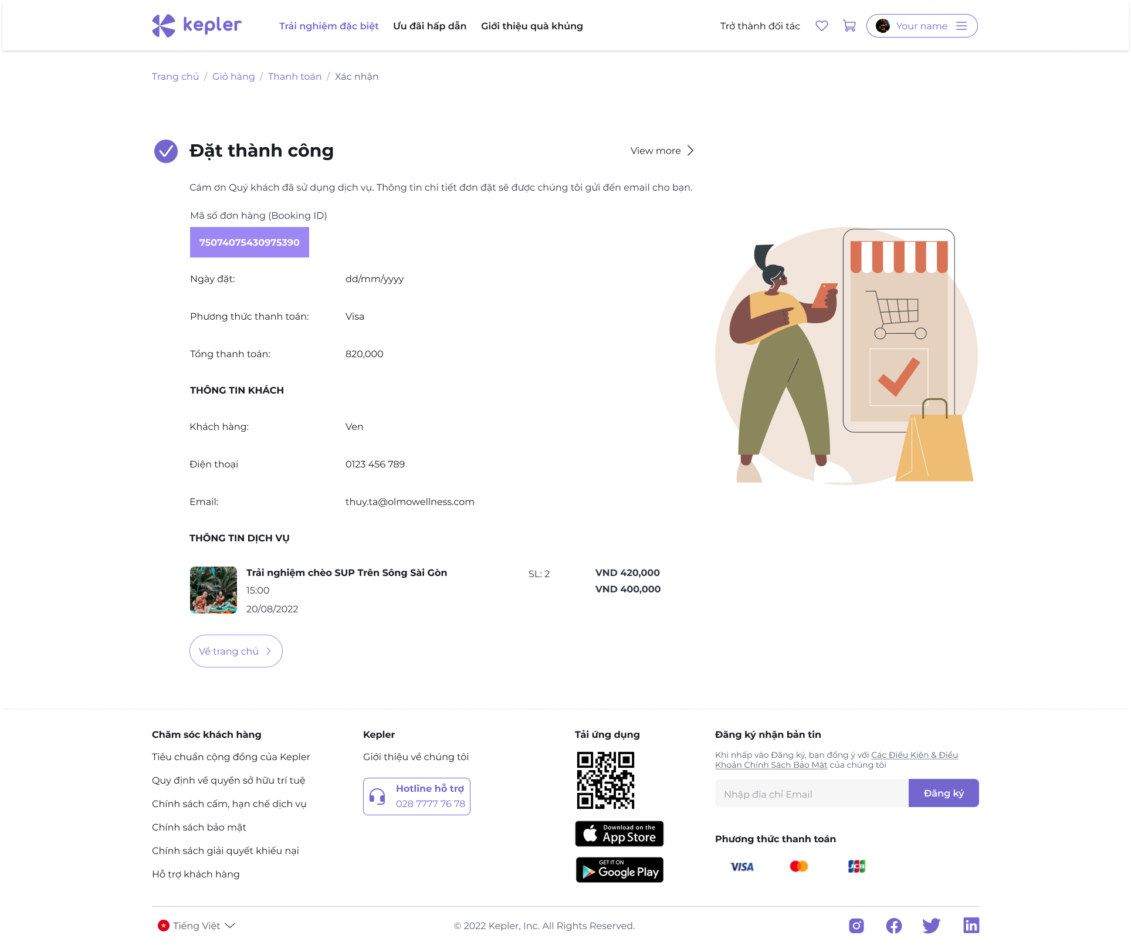The image size is (1131, 949).
Task: Click the purple Booking ID box
Action: click(x=249, y=242)
